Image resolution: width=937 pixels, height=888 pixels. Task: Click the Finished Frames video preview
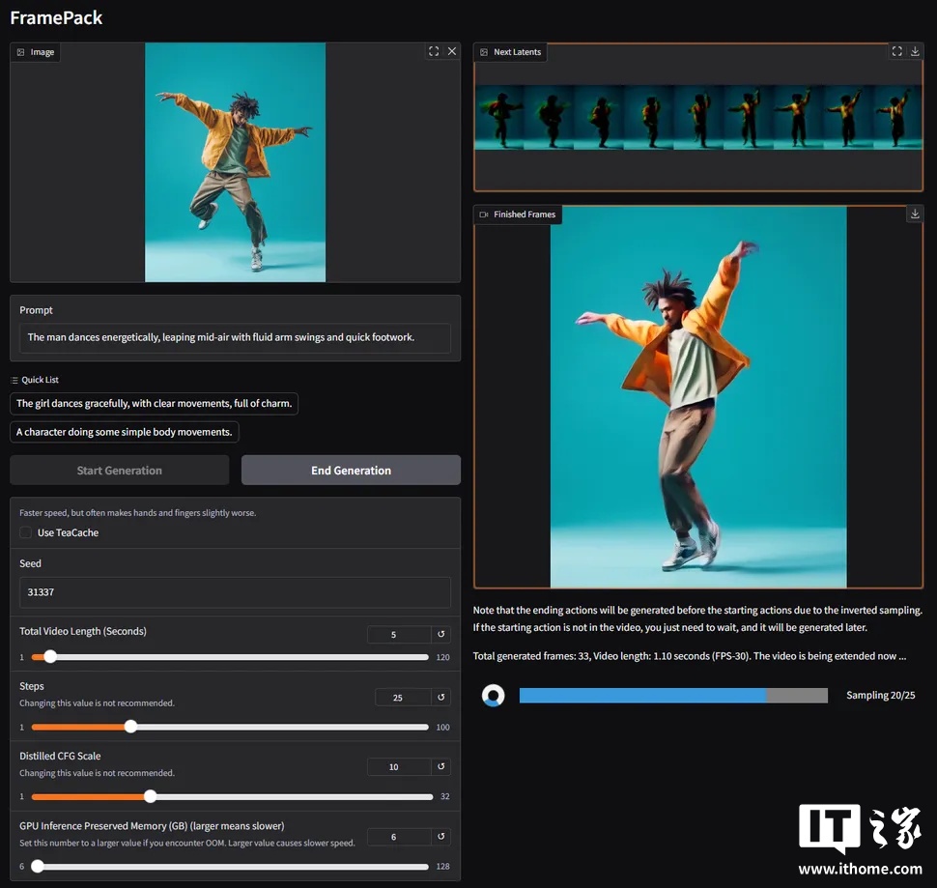click(697, 396)
